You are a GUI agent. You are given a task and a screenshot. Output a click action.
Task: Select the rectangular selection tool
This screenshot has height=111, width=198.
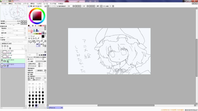pyautogui.click(x=29, y=36)
